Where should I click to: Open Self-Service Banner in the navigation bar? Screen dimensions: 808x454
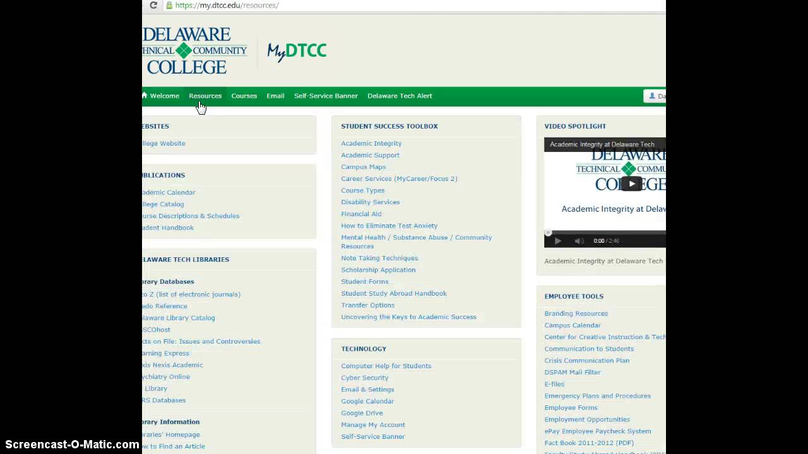(x=326, y=96)
